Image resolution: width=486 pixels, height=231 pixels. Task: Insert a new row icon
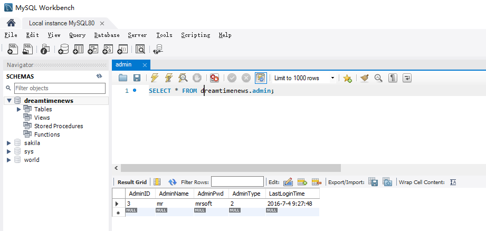click(302, 182)
